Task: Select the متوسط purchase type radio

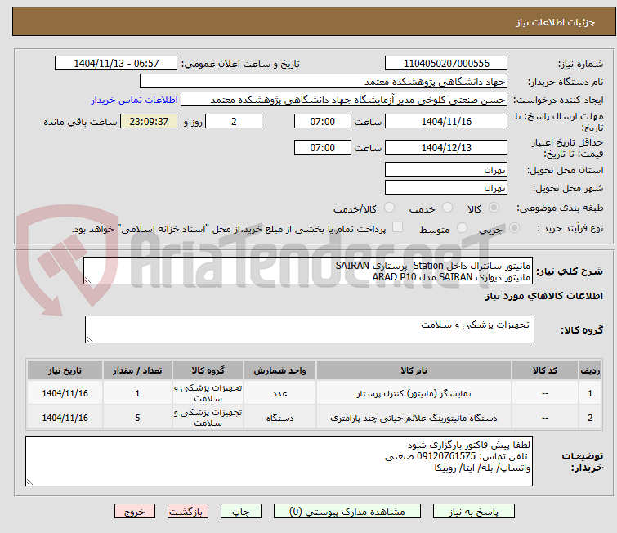Action: pyautogui.click(x=462, y=227)
